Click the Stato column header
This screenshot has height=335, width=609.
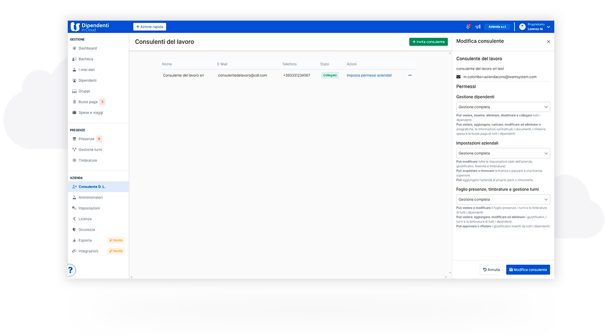coord(325,64)
